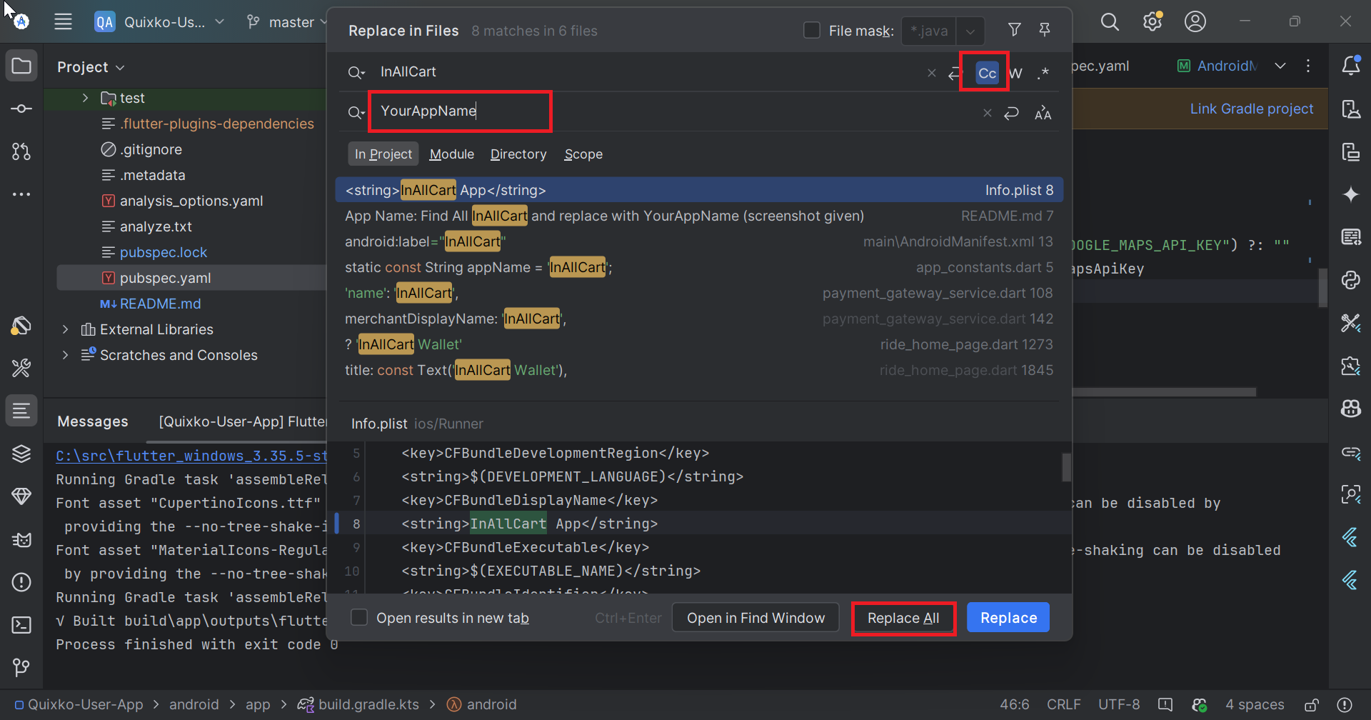Open editor tab options kebab menu
The height and width of the screenshot is (720, 1371).
pos(1308,66)
